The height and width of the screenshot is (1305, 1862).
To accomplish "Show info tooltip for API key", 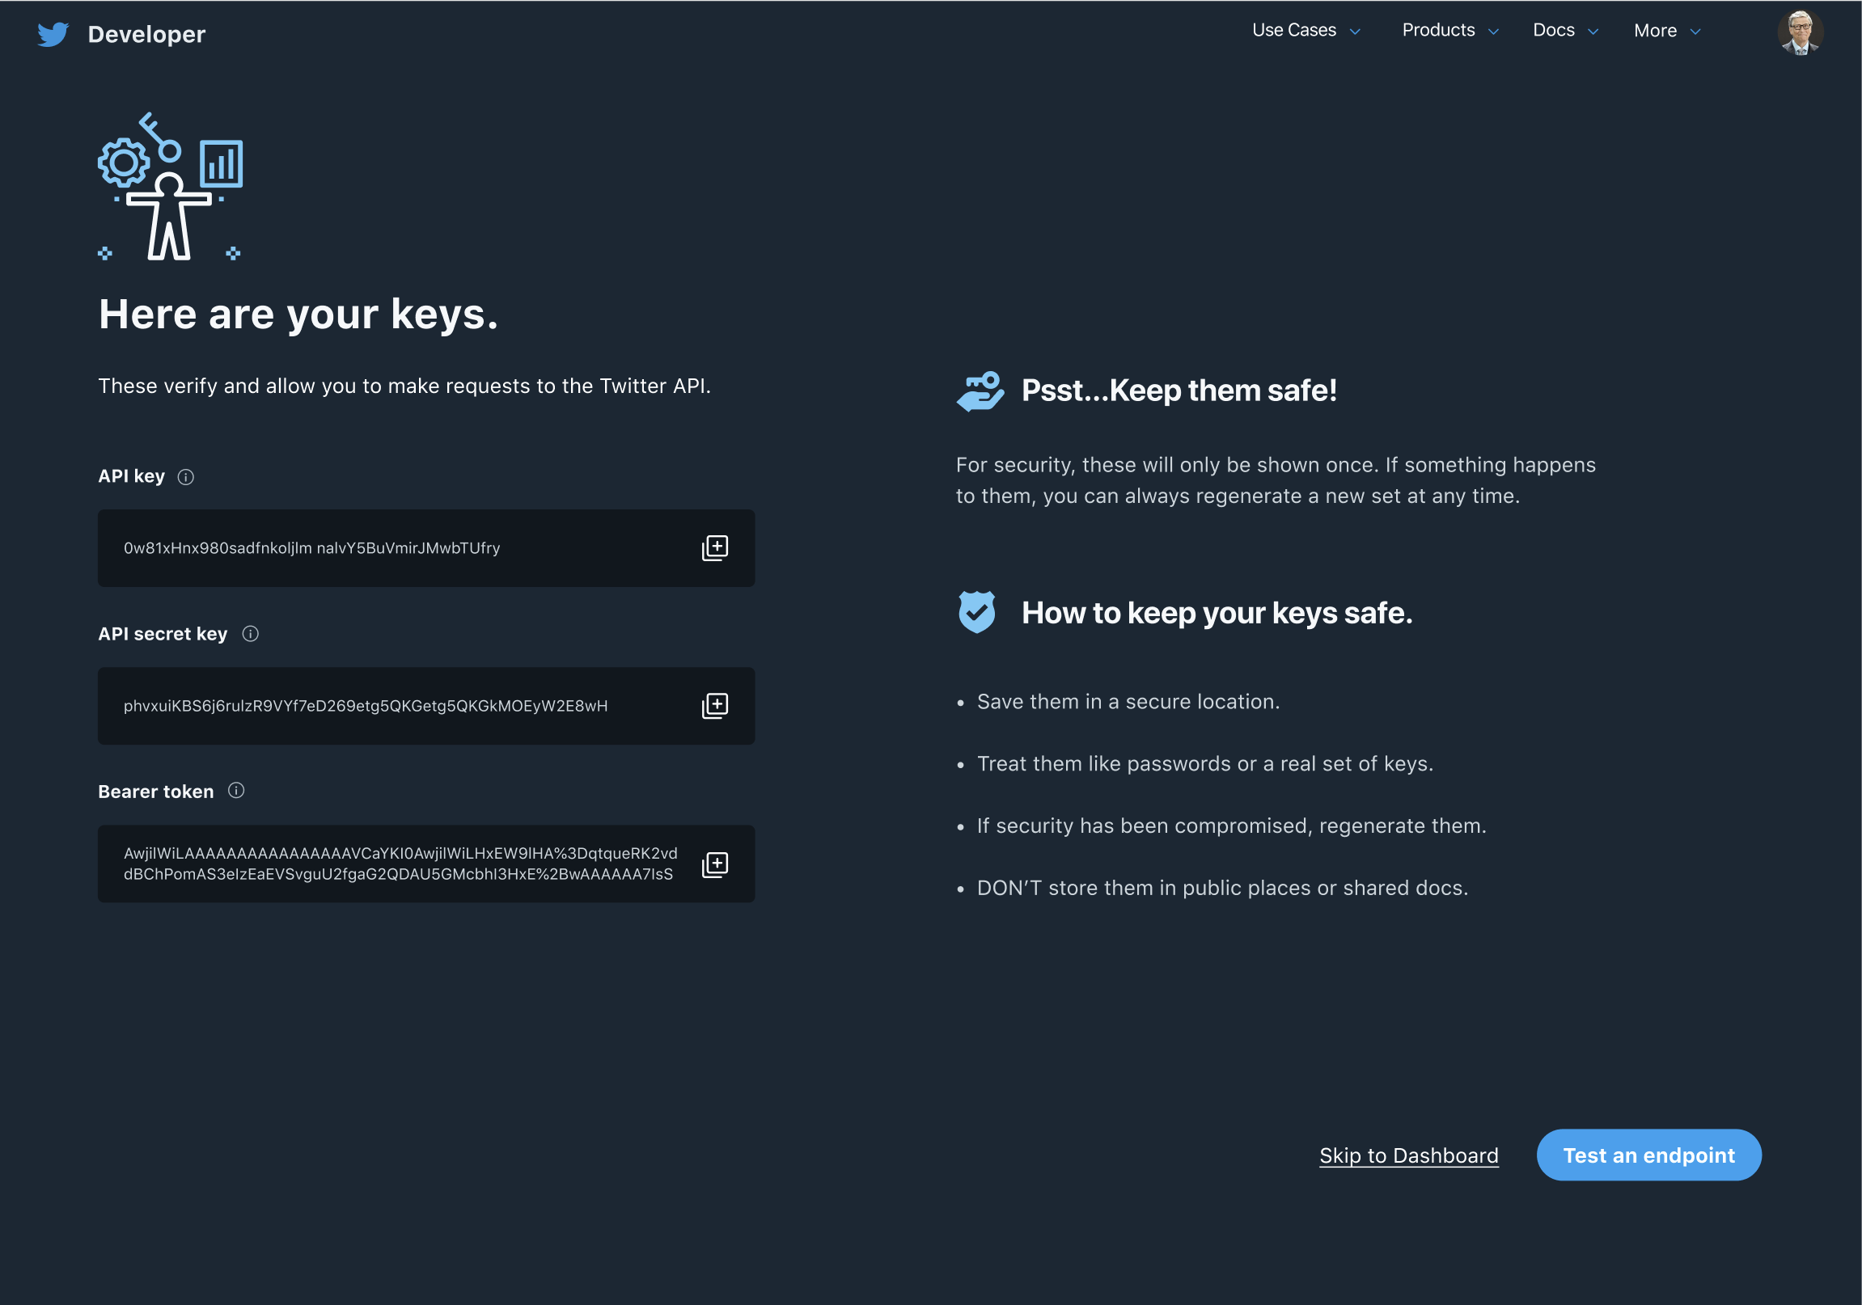I will (x=186, y=476).
